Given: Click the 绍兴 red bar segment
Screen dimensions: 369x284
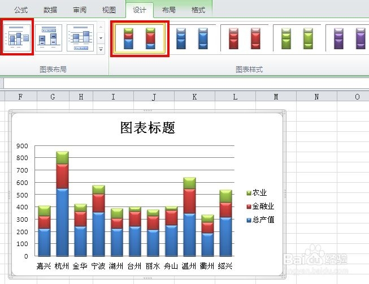Looking at the screenshot, I should (x=225, y=210).
